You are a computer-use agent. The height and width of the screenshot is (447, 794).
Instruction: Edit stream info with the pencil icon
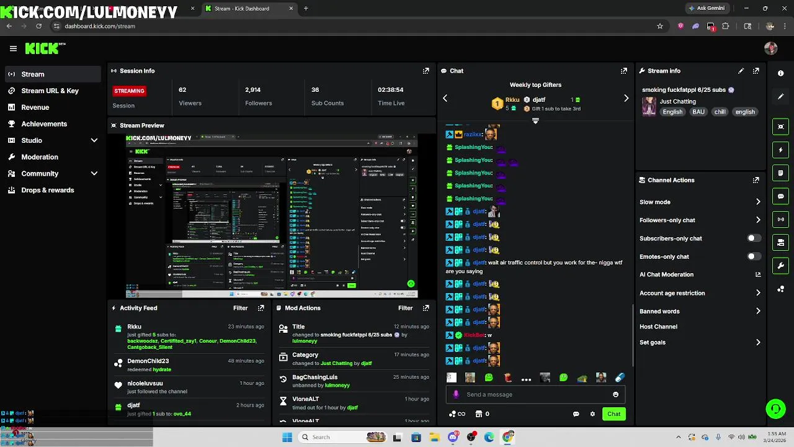click(741, 71)
